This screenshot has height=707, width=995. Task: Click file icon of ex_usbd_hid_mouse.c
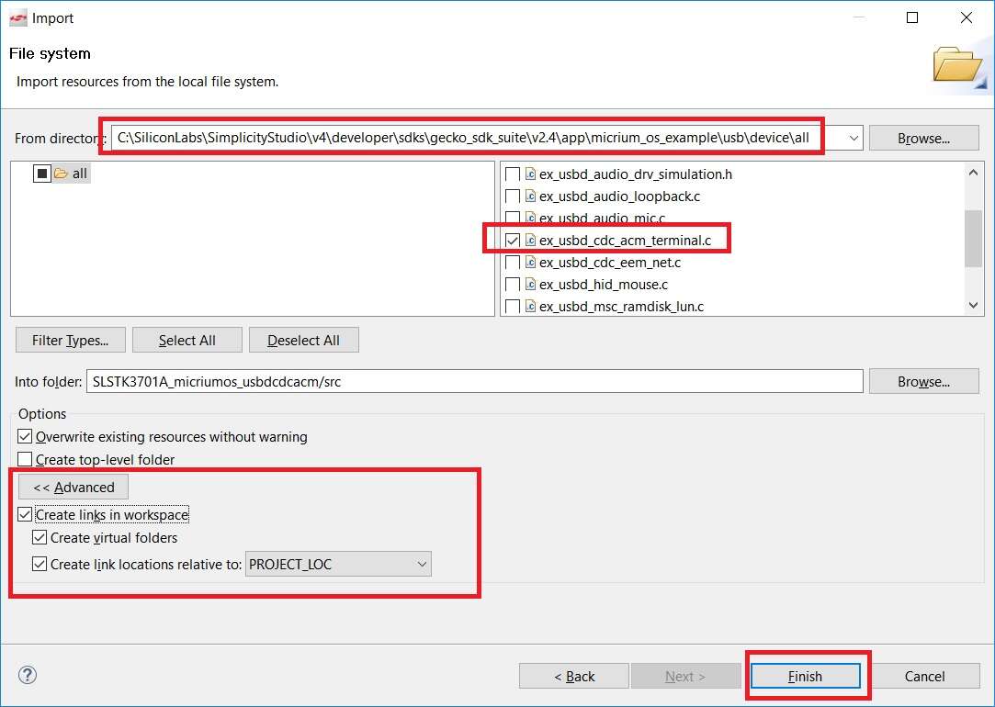click(530, 284)
